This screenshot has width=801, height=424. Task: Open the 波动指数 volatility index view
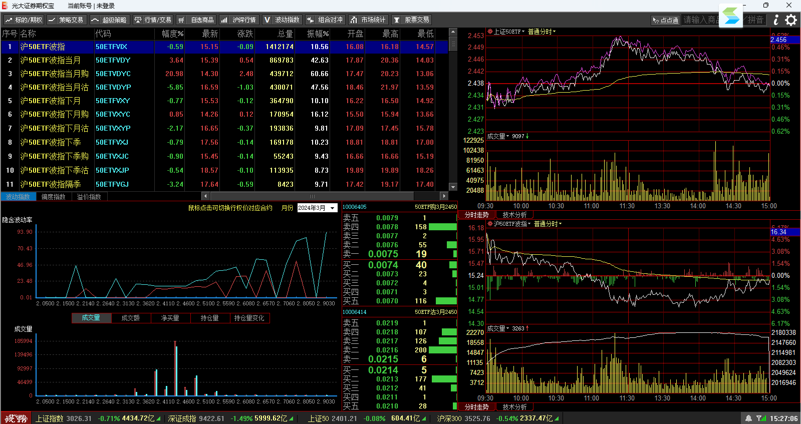coord(282,20)
